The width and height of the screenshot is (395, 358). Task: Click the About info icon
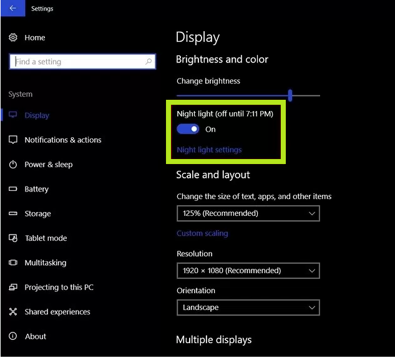(13, 336)
